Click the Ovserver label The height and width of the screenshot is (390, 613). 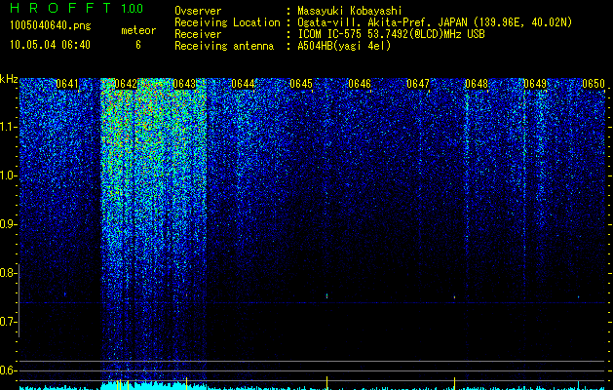[198, 11]
